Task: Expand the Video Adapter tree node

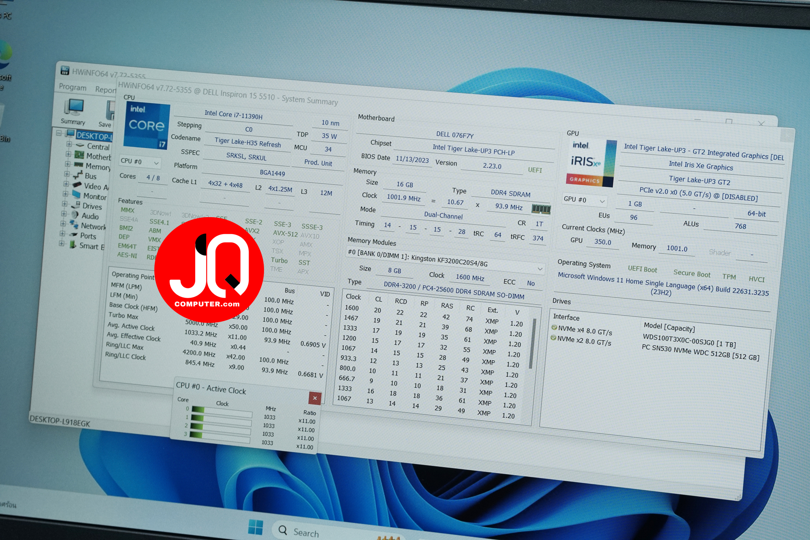Action: click(66, 184)
